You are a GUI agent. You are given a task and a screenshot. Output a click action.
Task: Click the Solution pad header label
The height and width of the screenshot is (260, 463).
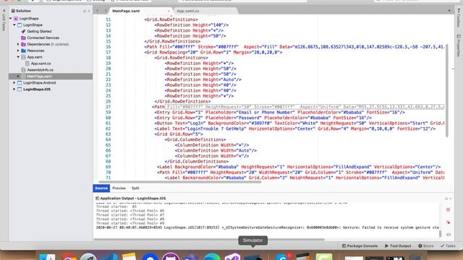click(23, 11)
